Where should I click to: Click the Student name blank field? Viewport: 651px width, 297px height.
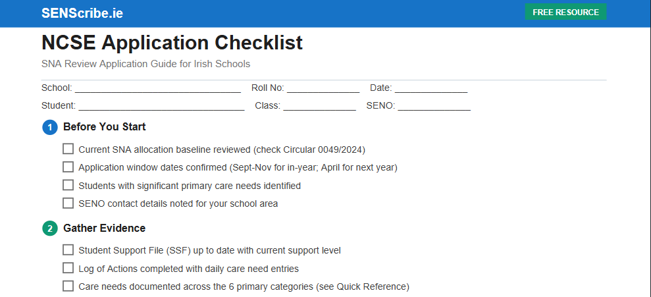161,105
